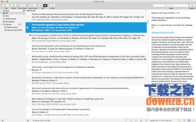Select Siltuximab: a new option reference title

[x=63, y=67]
